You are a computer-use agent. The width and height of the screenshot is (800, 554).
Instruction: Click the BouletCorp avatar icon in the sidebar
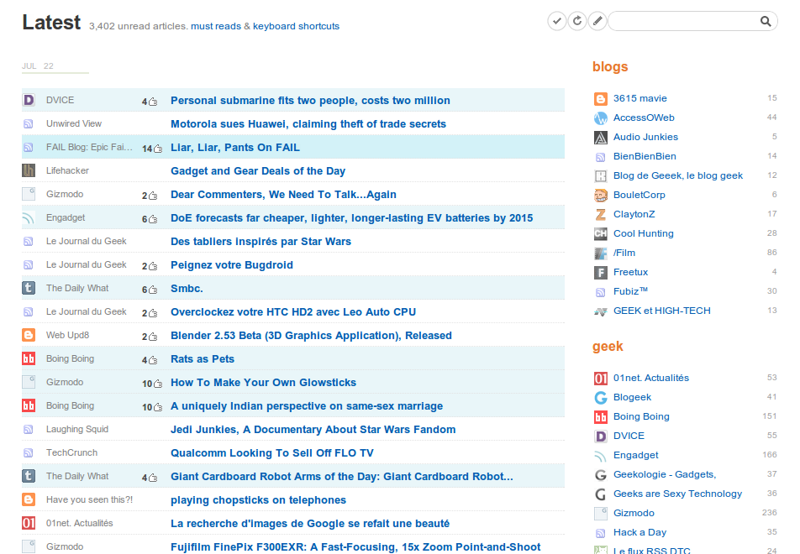tap(601, 196)
